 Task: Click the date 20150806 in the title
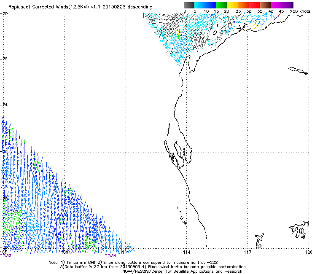(114, 7)
